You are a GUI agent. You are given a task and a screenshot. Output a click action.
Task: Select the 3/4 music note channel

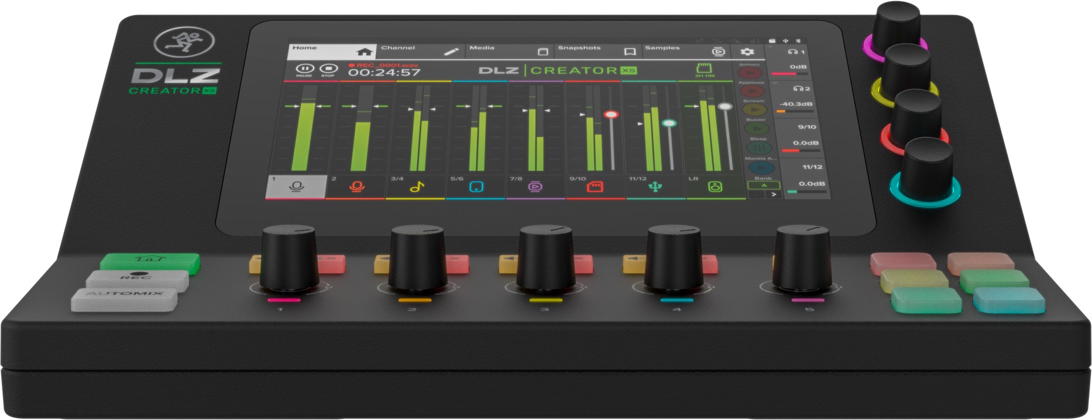[416, 187]
